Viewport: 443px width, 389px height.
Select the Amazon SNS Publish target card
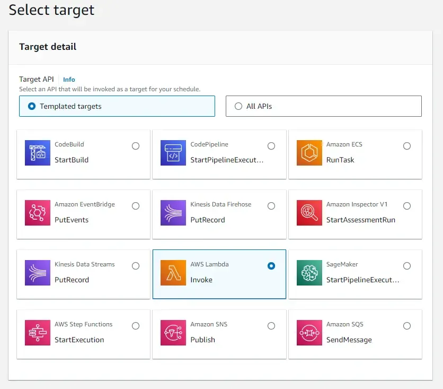(219, 334)
